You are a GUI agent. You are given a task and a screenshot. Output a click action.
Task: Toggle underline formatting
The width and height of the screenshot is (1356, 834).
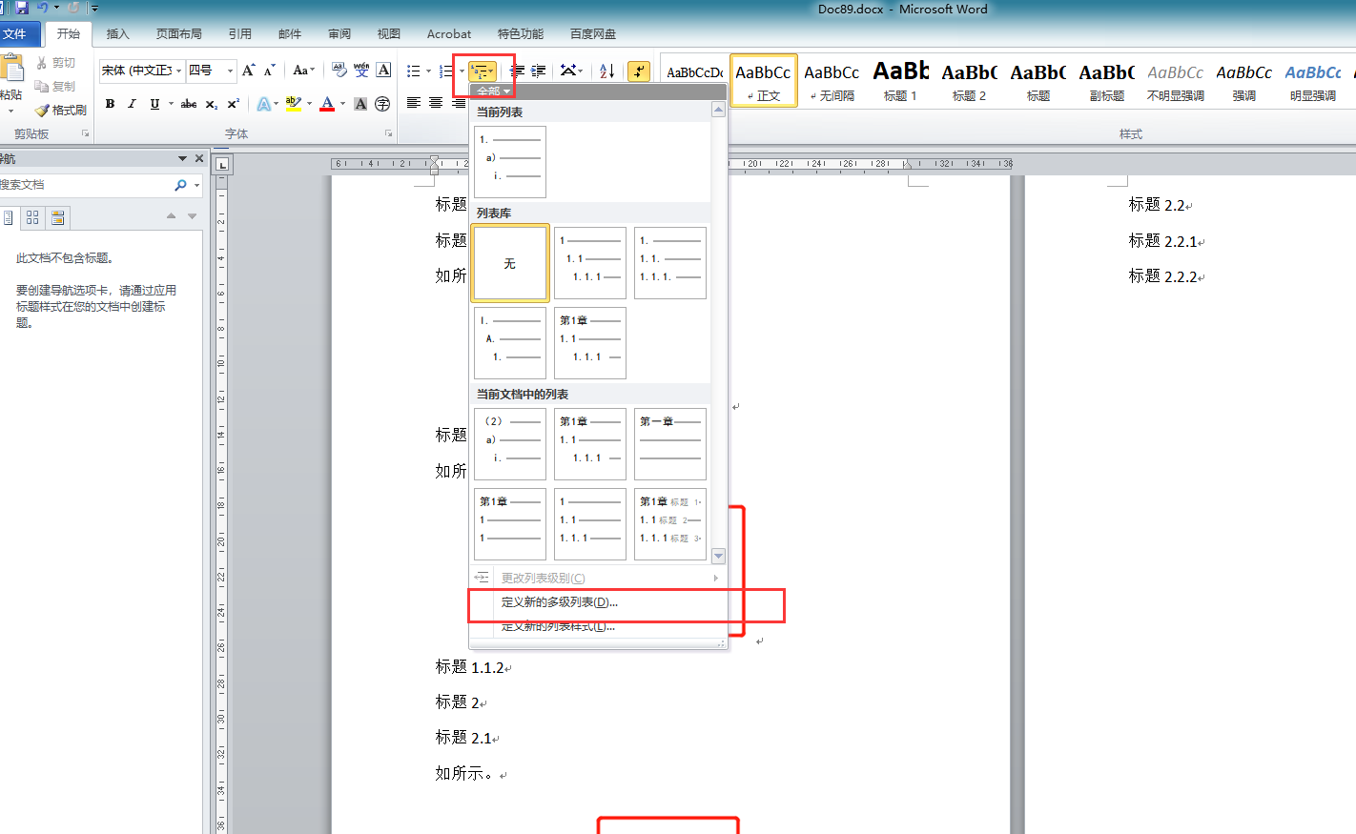[154, 104]
